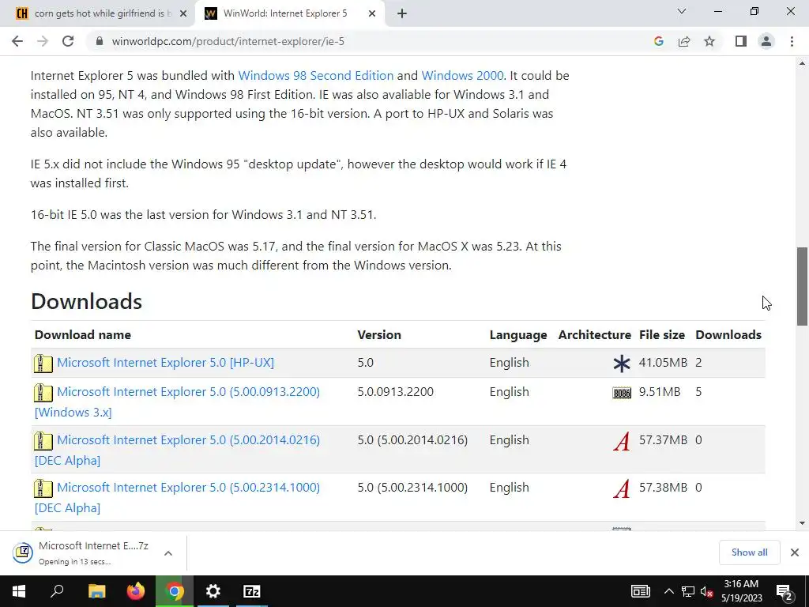Click the 'Download name' column header
The height and width of the screenshot is (607, 809).
(82, 334)
